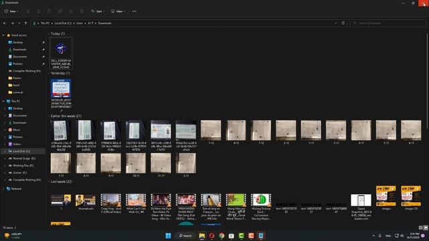Open the 'Poems' folder in sidebar
This screenshot has width=429, height=241.
point(17,78)
